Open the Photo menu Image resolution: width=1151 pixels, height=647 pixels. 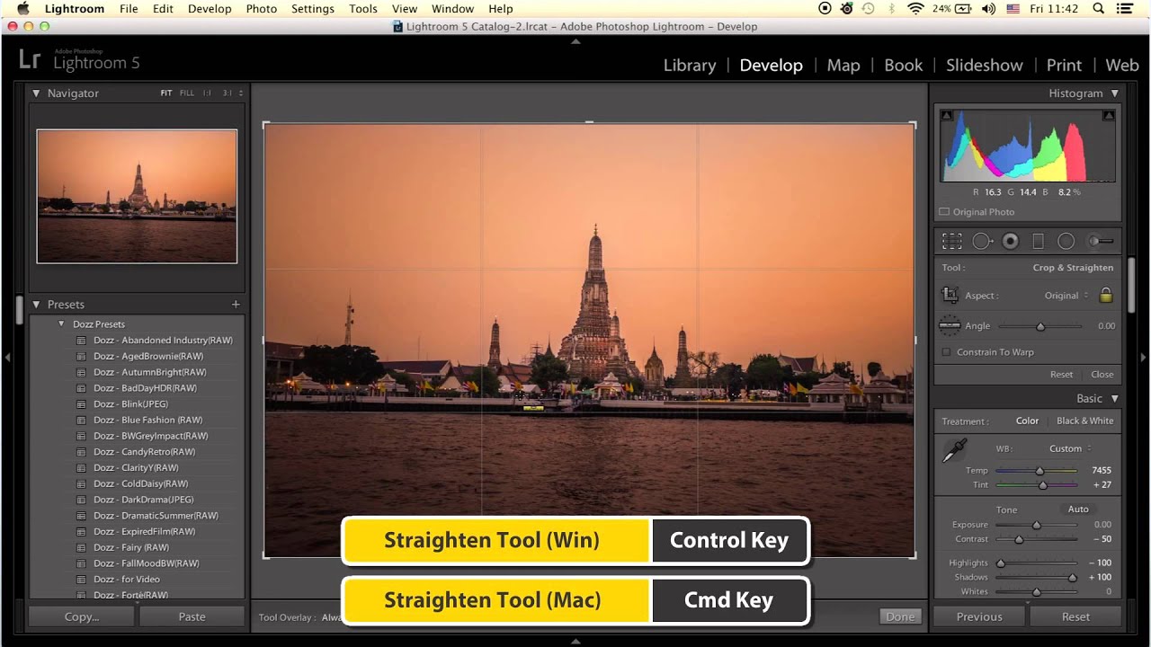pos(262,9)
